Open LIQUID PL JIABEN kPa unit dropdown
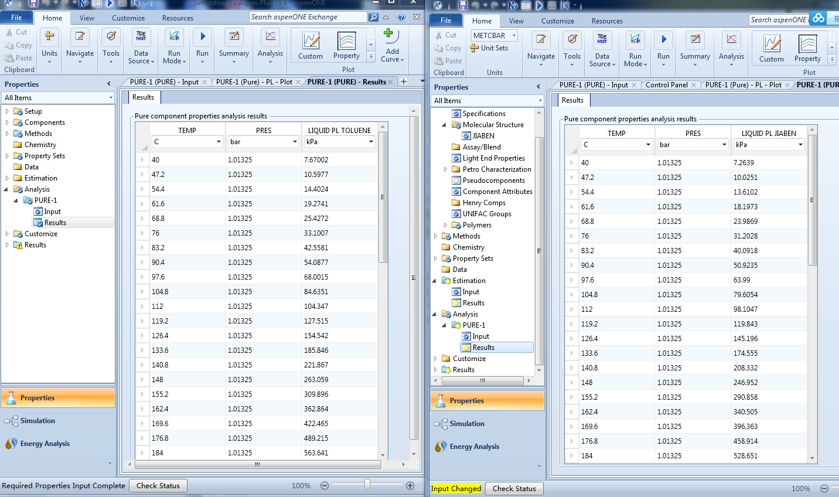 click(800, 145)
